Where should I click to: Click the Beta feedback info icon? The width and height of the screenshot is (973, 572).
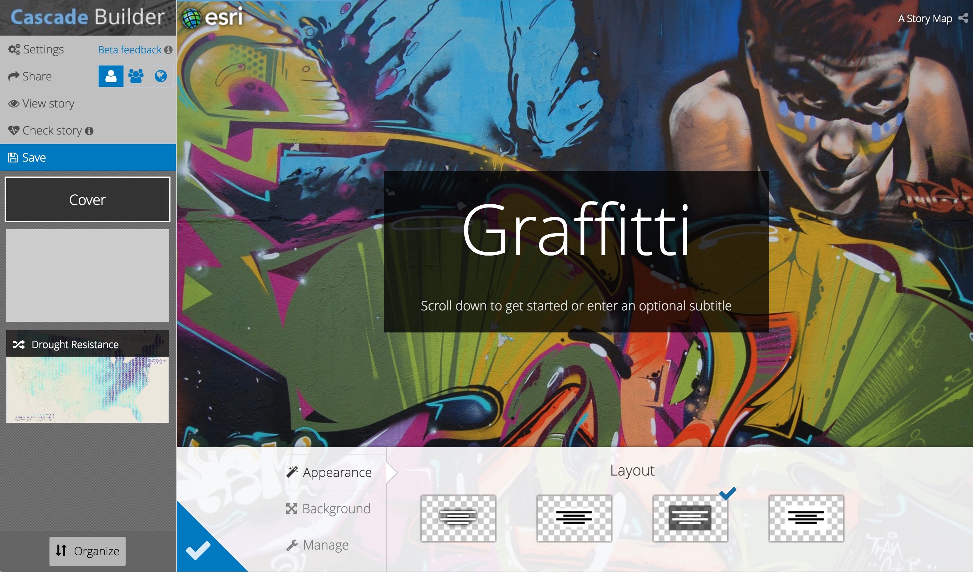point(168,50)
